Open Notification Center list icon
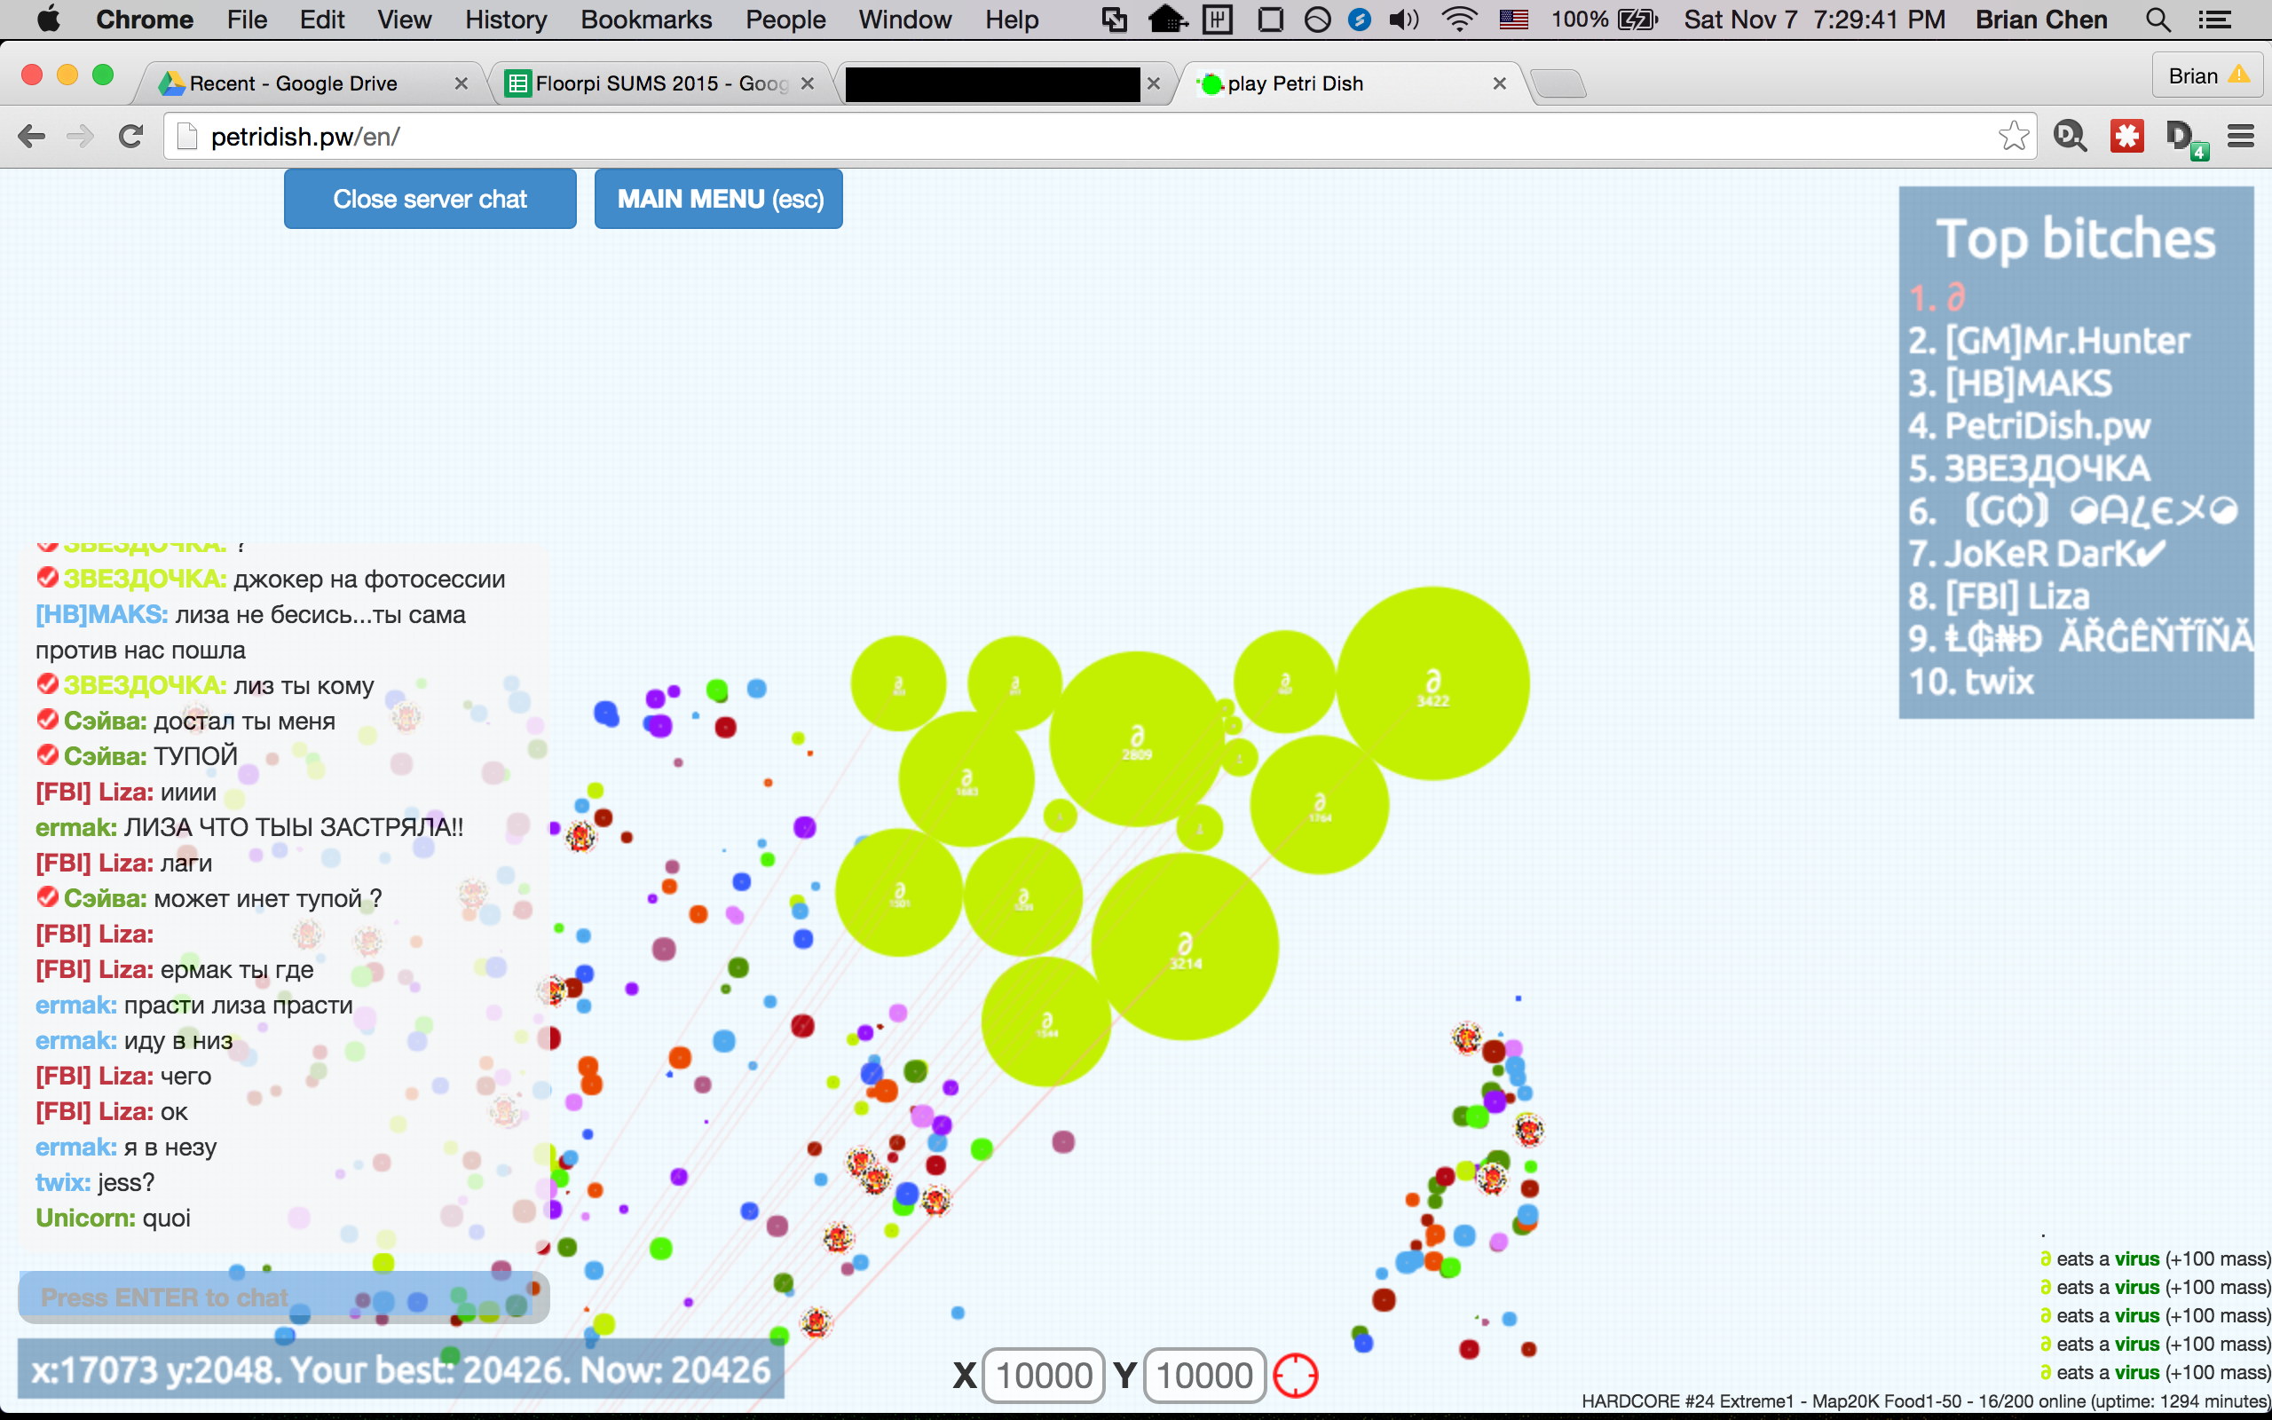The width and height of the screenshot is (2272, 1420). [2213, 20]
